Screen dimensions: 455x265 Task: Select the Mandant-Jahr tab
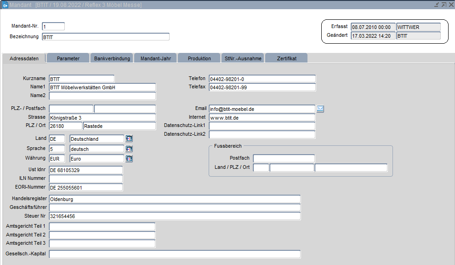[x=155, y=58]
